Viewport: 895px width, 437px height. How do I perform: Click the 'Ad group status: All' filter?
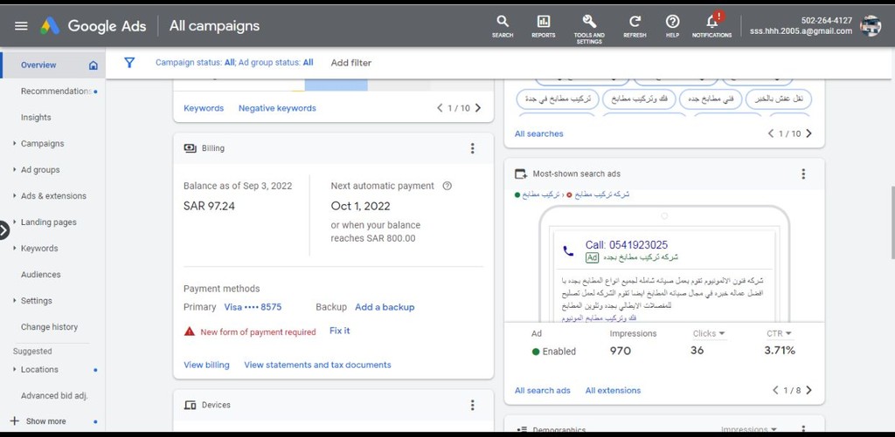[x=276, y=63]
